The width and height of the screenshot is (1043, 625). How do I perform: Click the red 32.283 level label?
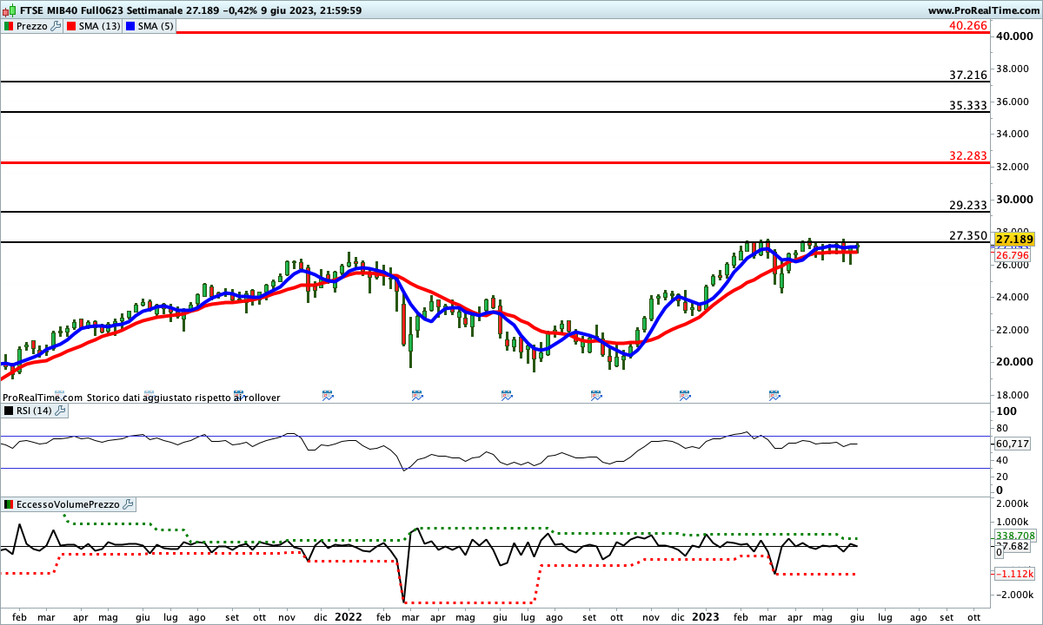pos(969,156)
